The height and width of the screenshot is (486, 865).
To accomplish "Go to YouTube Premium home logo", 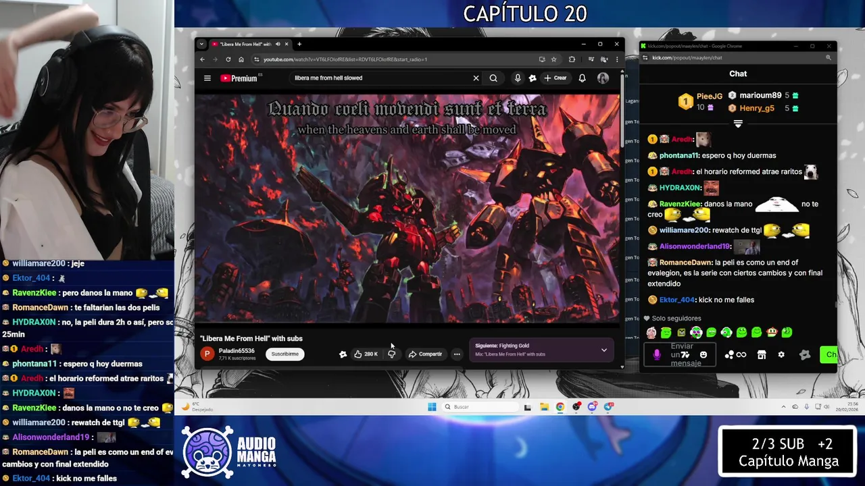I will [x=239, y=78].
